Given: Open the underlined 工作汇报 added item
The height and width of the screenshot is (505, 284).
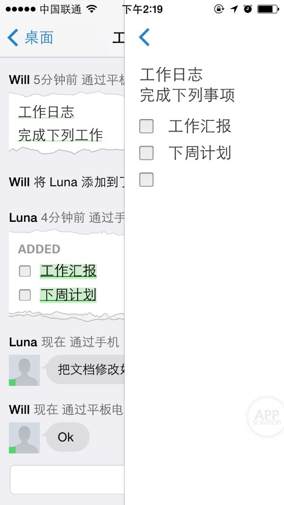Looking at the screenshot, I should click(x=68, y=271).
